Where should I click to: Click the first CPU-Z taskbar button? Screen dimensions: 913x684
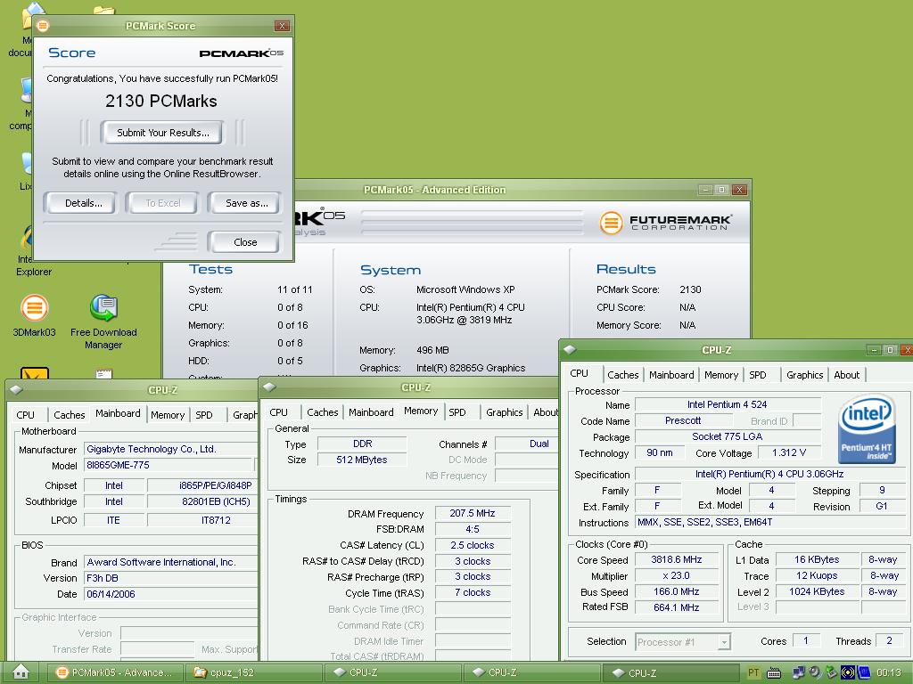(393, 672)
